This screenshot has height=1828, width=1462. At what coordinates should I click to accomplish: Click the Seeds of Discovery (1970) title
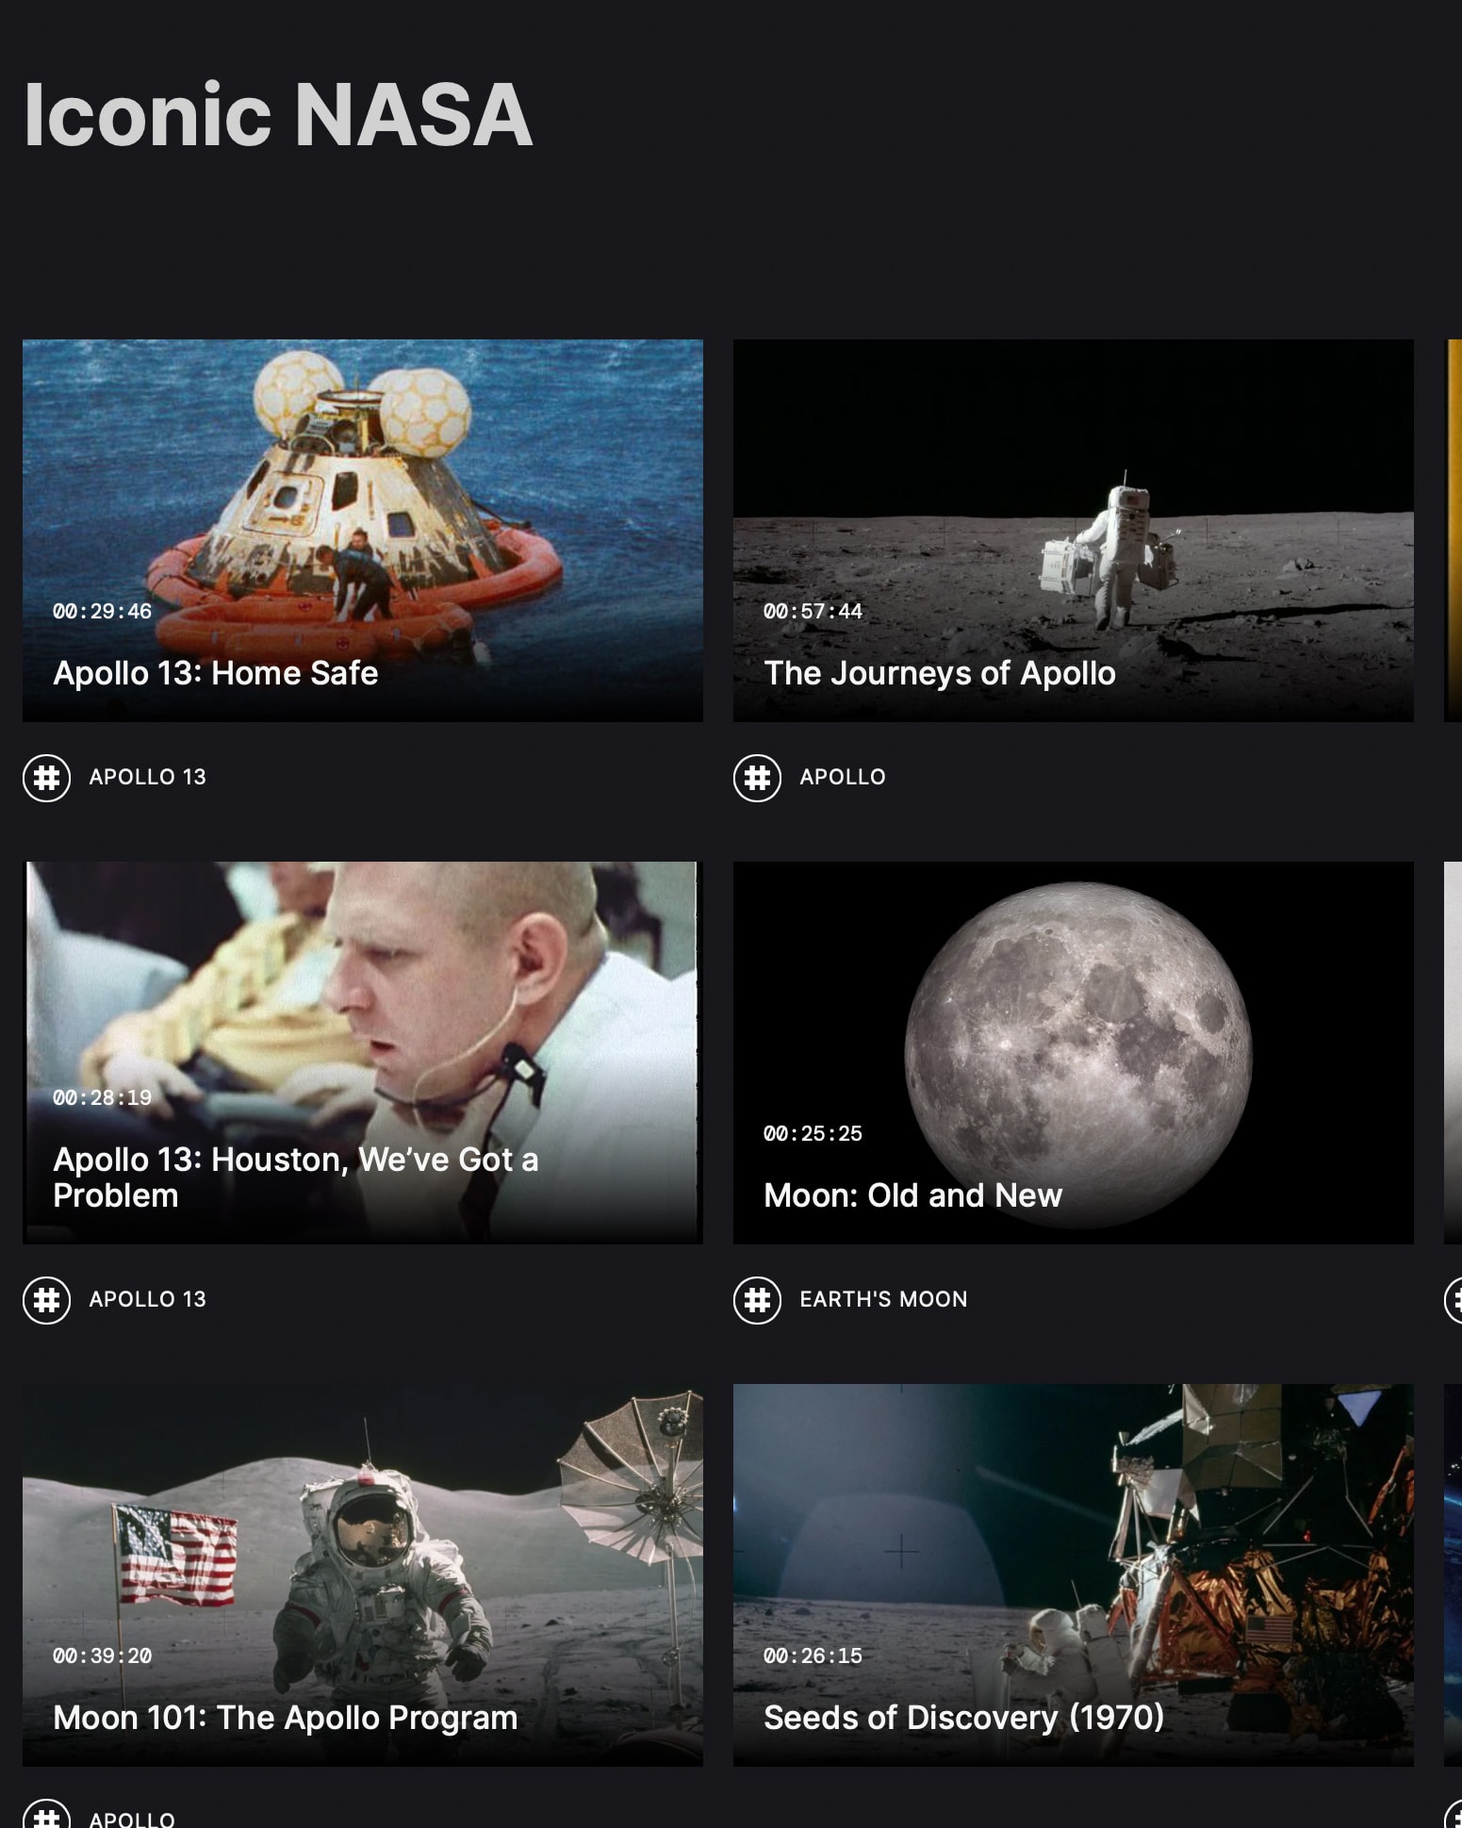(x=963, y=1718)
